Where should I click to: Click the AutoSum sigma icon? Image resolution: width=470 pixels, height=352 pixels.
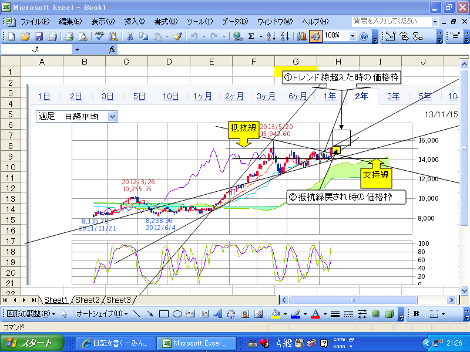tap(251, 36)
